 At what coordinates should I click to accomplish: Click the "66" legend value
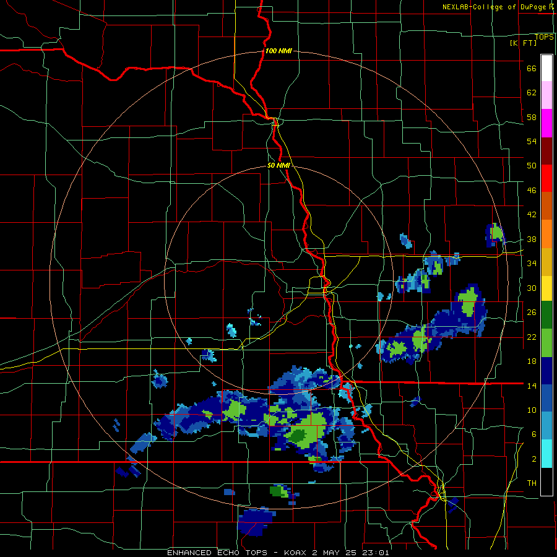pyautogui.click(x=532, y=69)
